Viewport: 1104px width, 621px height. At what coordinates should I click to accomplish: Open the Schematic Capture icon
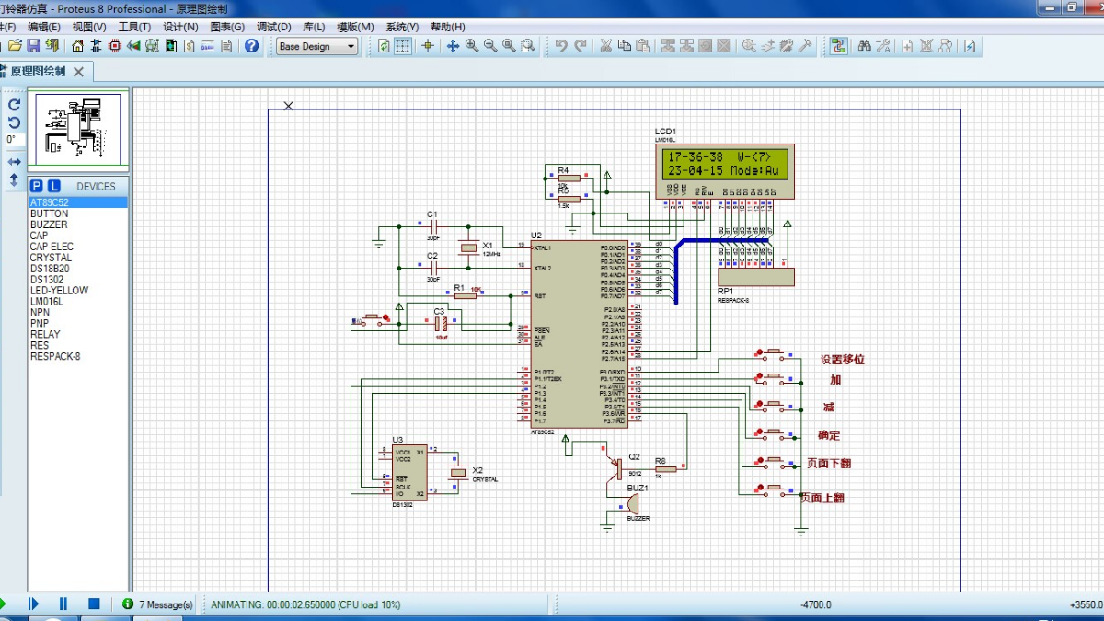point(96,46)
